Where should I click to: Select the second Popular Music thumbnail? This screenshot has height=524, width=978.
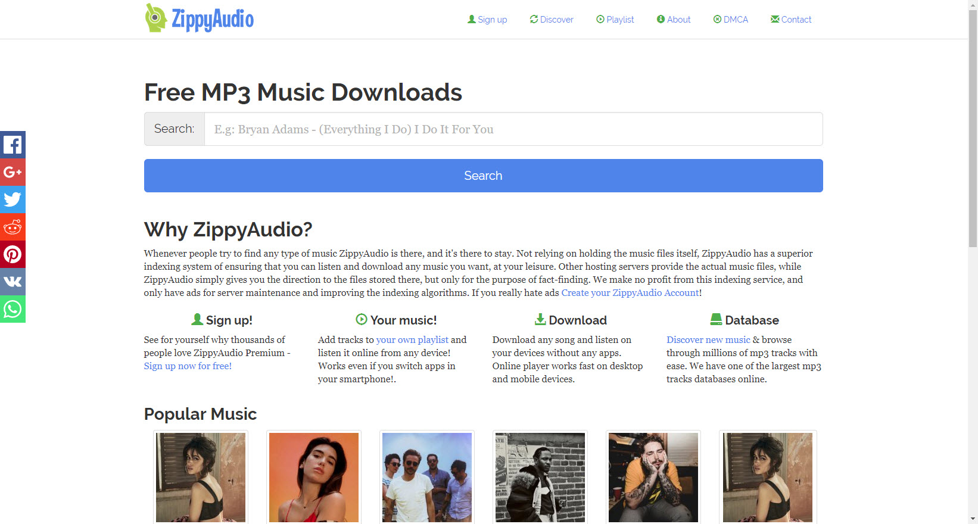(314, 477)
